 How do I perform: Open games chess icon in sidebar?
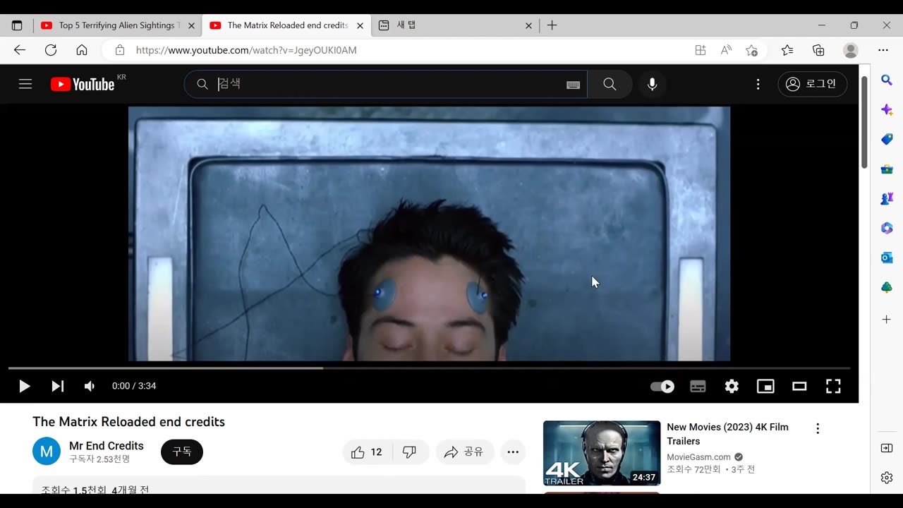887,198
